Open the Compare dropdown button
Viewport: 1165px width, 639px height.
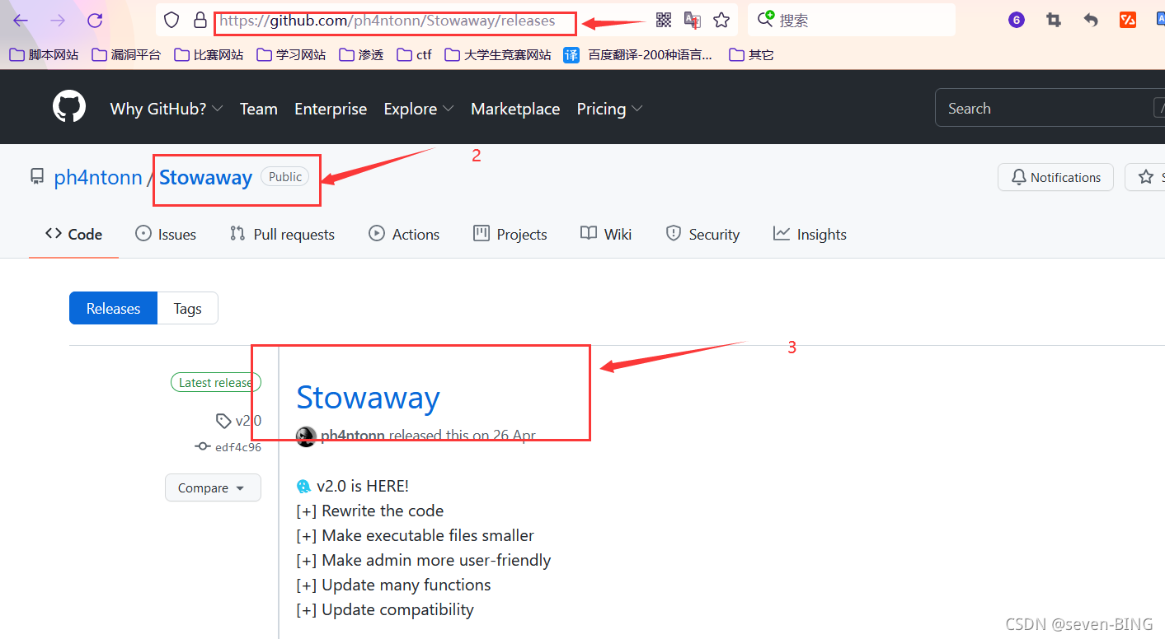(x=213, y=487)
